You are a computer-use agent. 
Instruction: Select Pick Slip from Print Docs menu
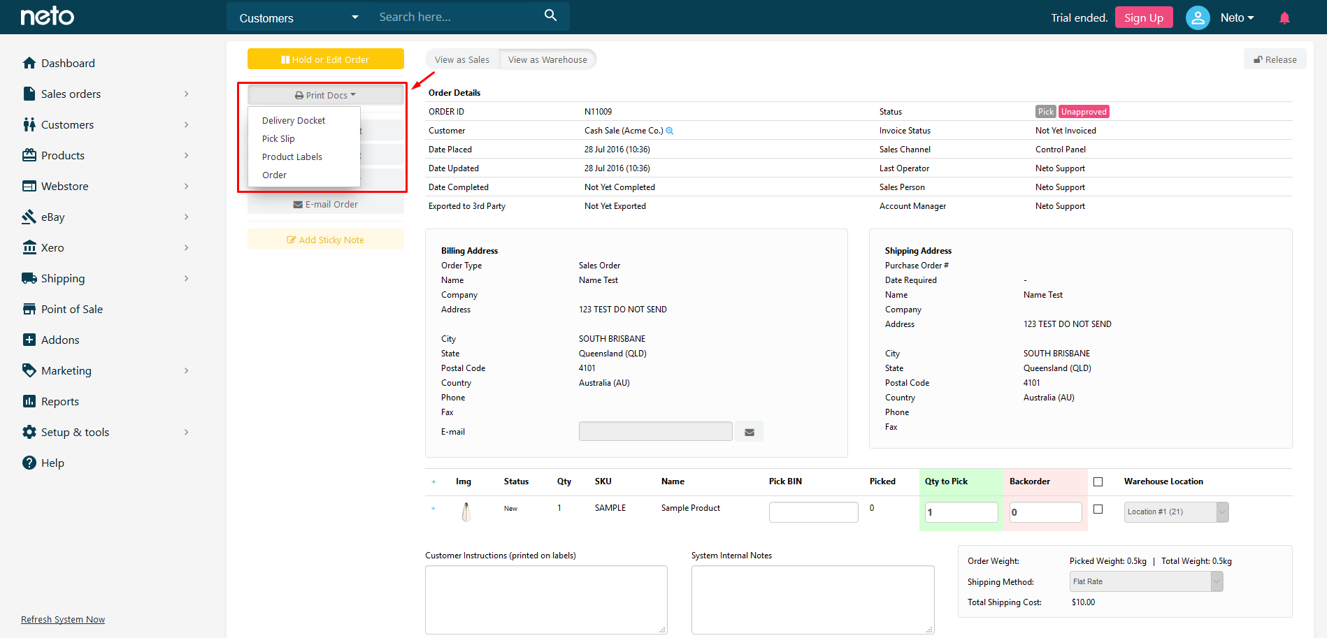(x=303, y=138)
